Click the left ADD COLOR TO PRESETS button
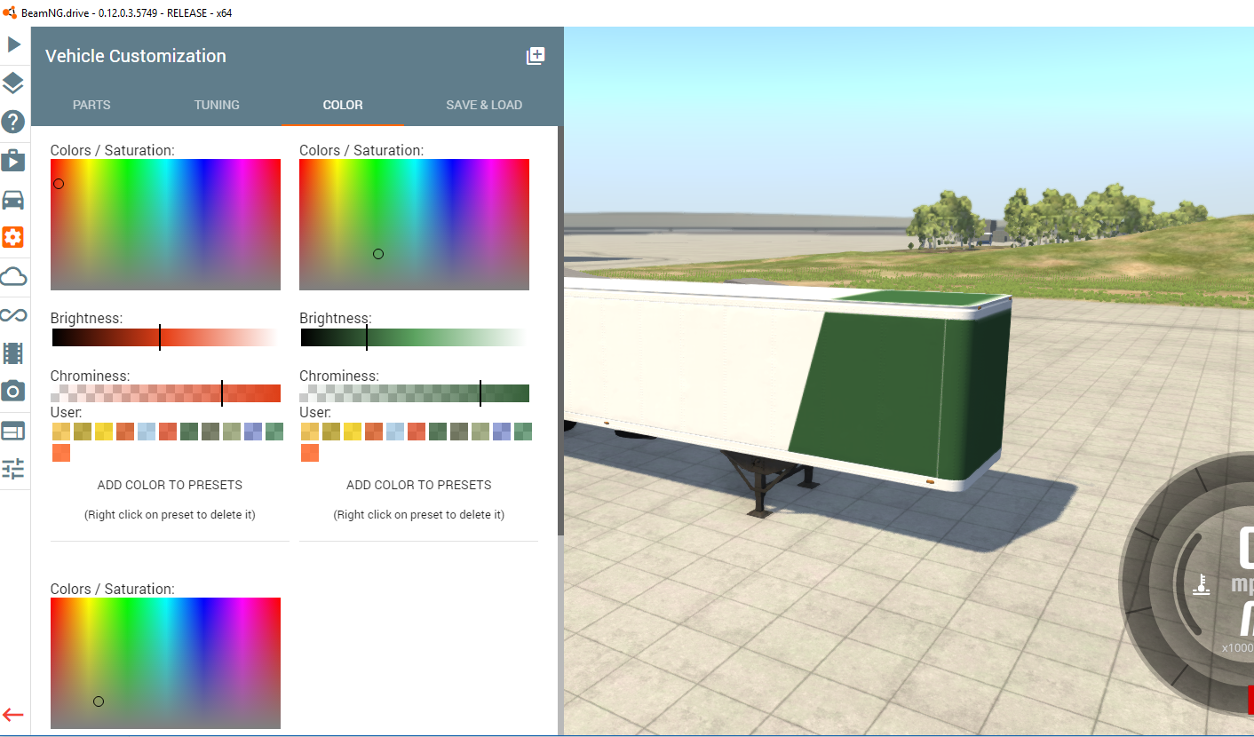This screenshot has height=737, width=1254. point(170,485)
